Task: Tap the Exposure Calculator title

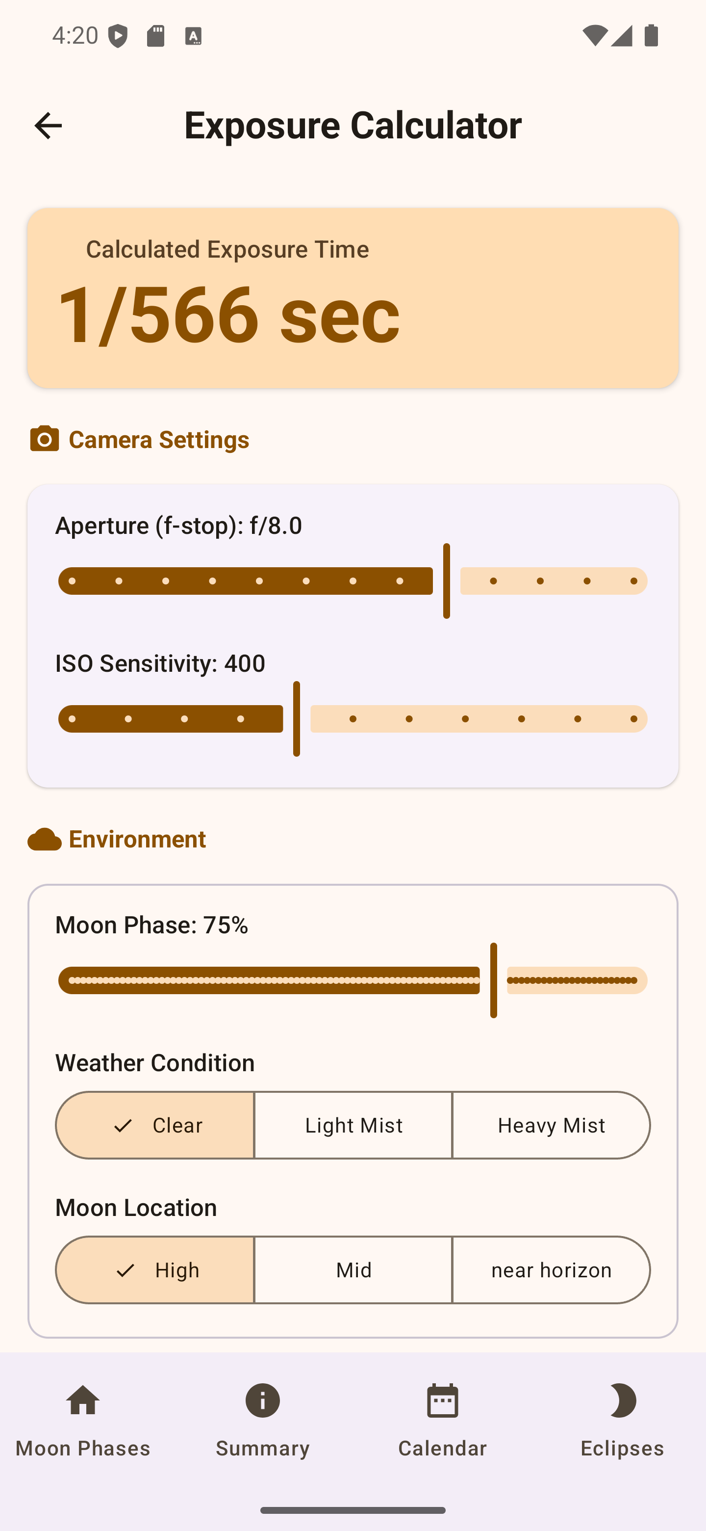Action: pos(353,126)
